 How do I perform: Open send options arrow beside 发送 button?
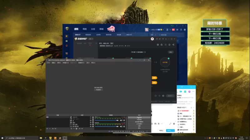click(x=173, y=130)
